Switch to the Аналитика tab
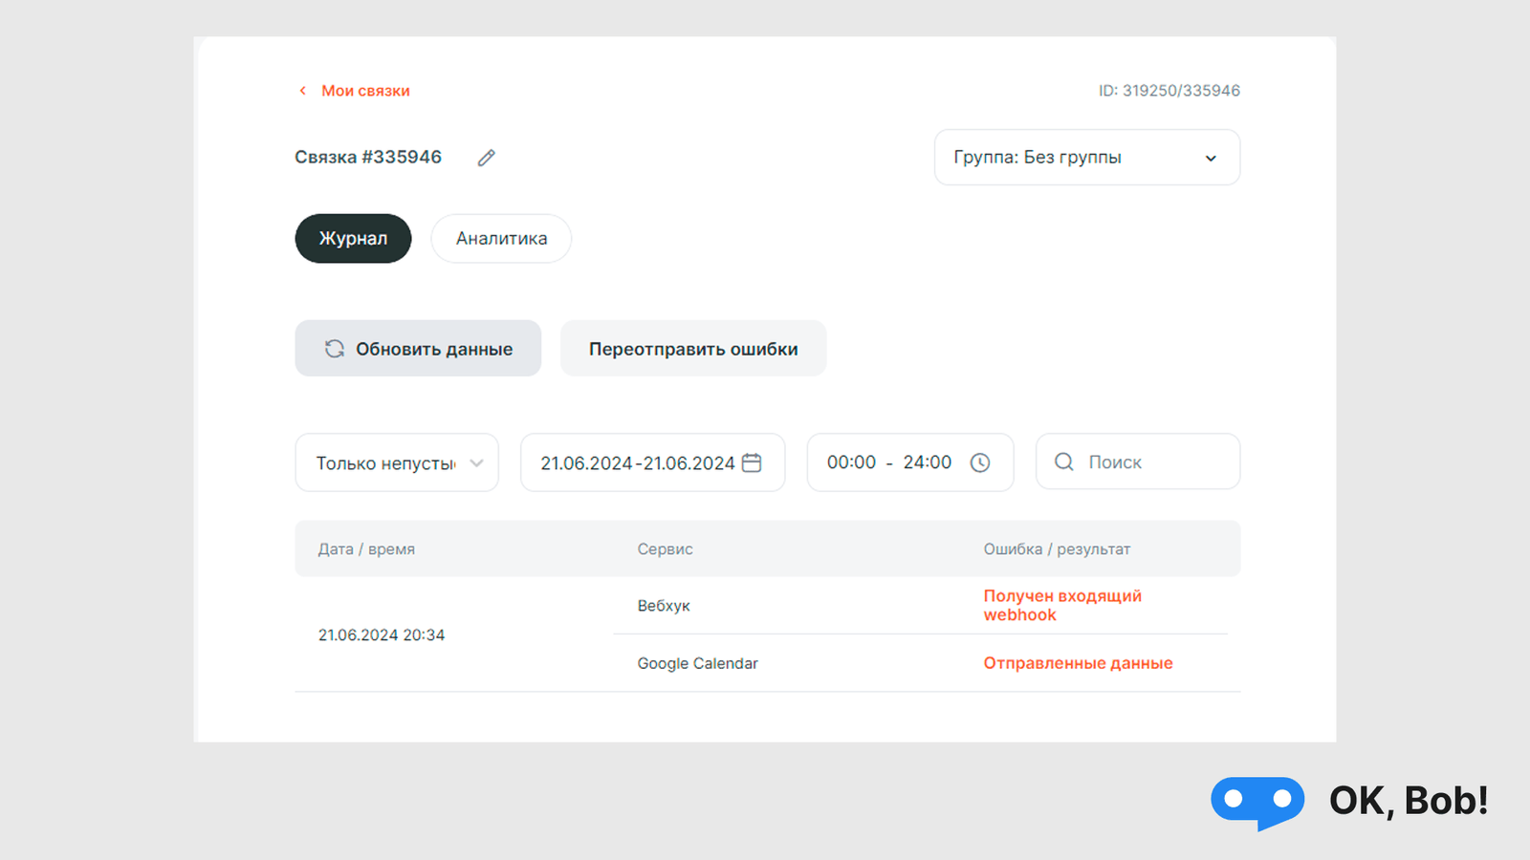Viewport: 1530px width, 860px height. [x=501, y=239]
